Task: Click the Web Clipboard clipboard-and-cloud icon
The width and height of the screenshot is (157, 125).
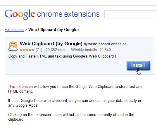Action: 13,46
